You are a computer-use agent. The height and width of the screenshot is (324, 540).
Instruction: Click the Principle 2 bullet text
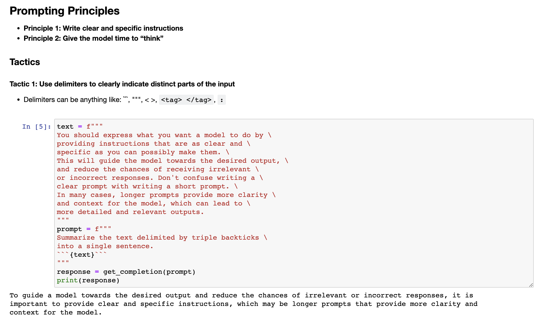click(93, 38)
